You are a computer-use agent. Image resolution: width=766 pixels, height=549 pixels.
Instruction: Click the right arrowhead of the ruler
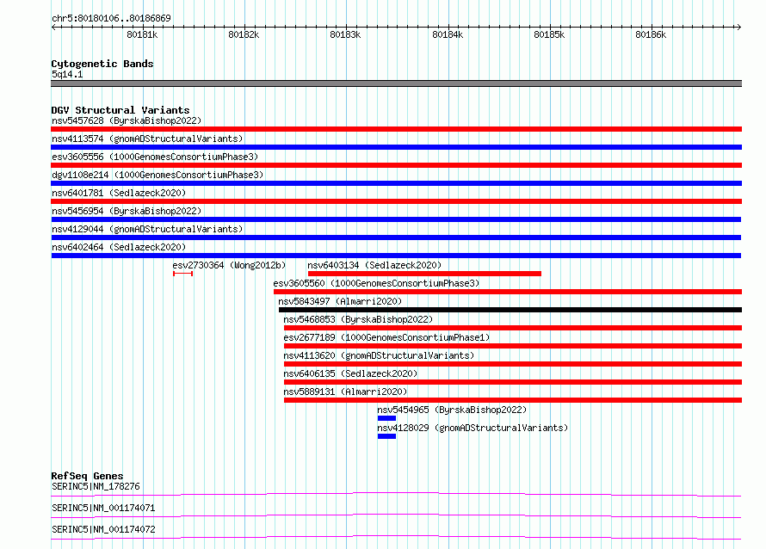pyautogui.click(x=738, y=27)
